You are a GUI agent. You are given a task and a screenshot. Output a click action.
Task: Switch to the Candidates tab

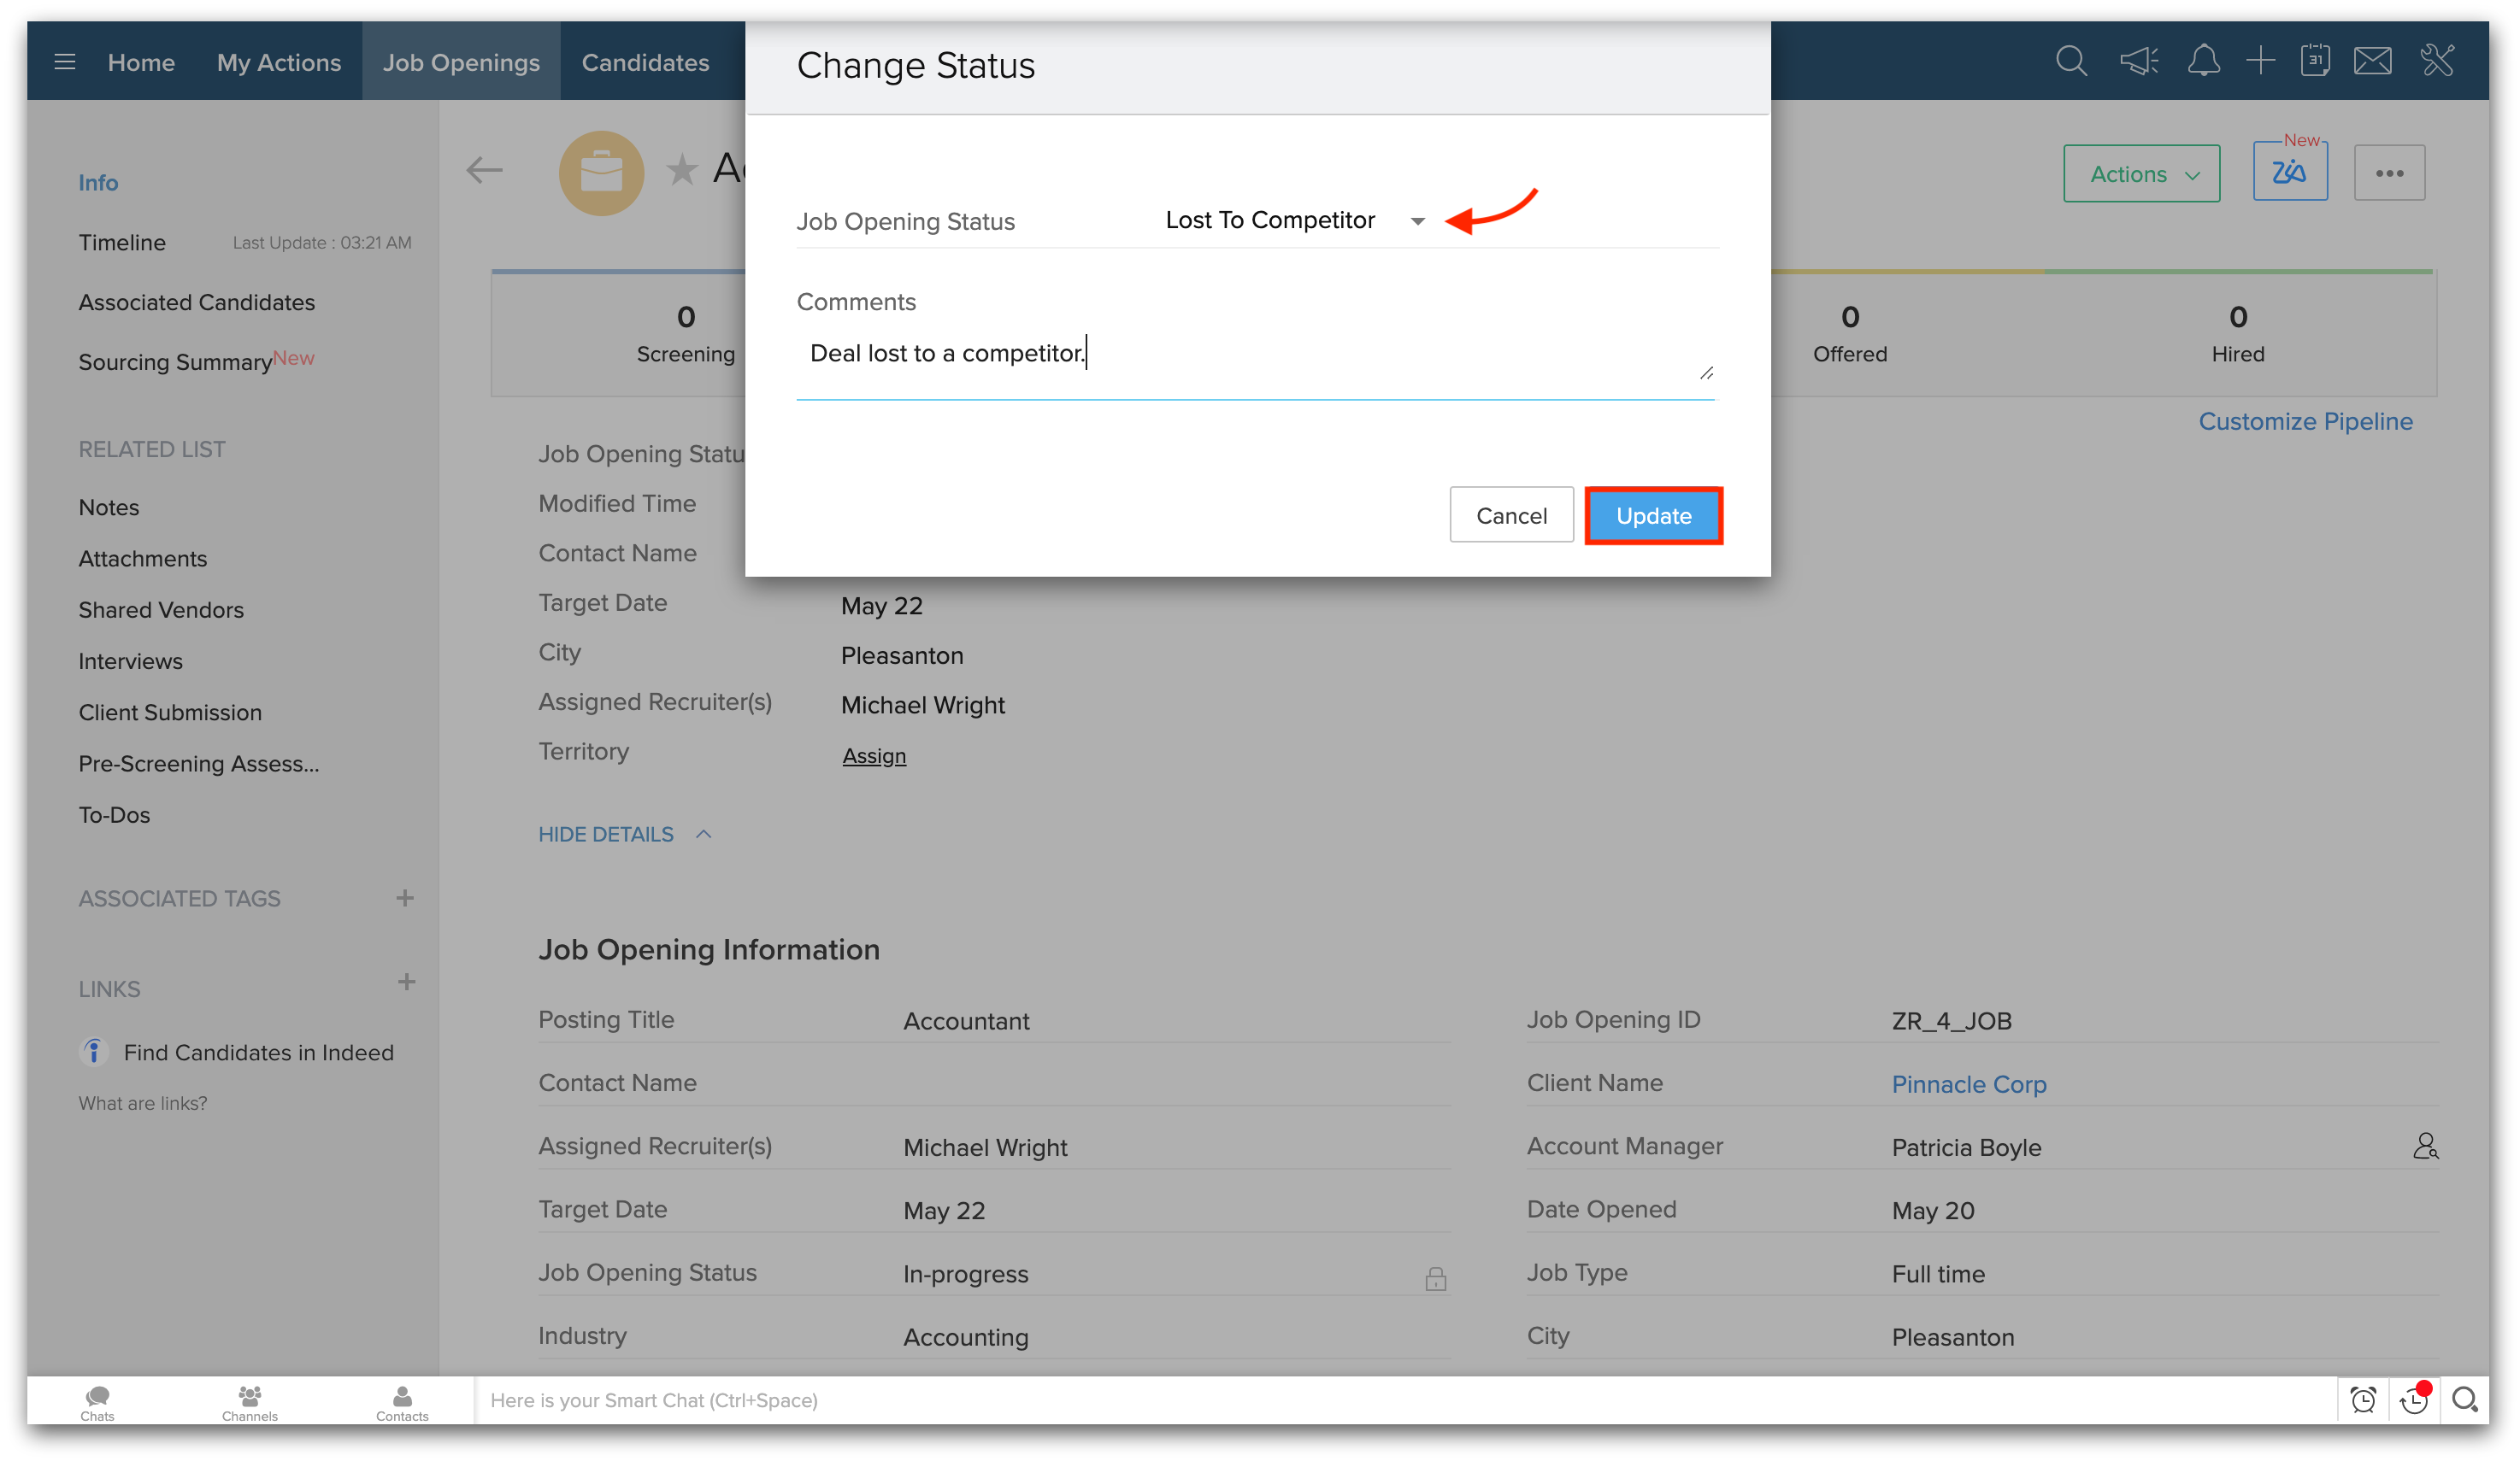point(645,62)
